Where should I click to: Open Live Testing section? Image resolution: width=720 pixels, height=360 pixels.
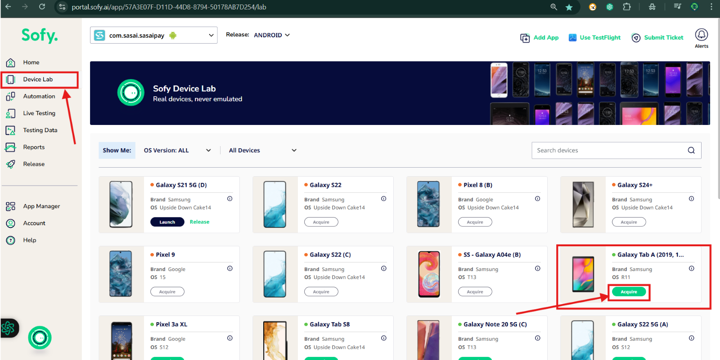click(39, 113)
